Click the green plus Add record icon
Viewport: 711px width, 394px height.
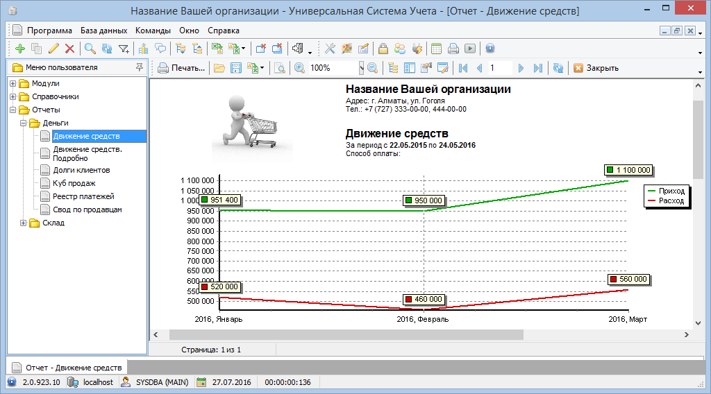19,49
